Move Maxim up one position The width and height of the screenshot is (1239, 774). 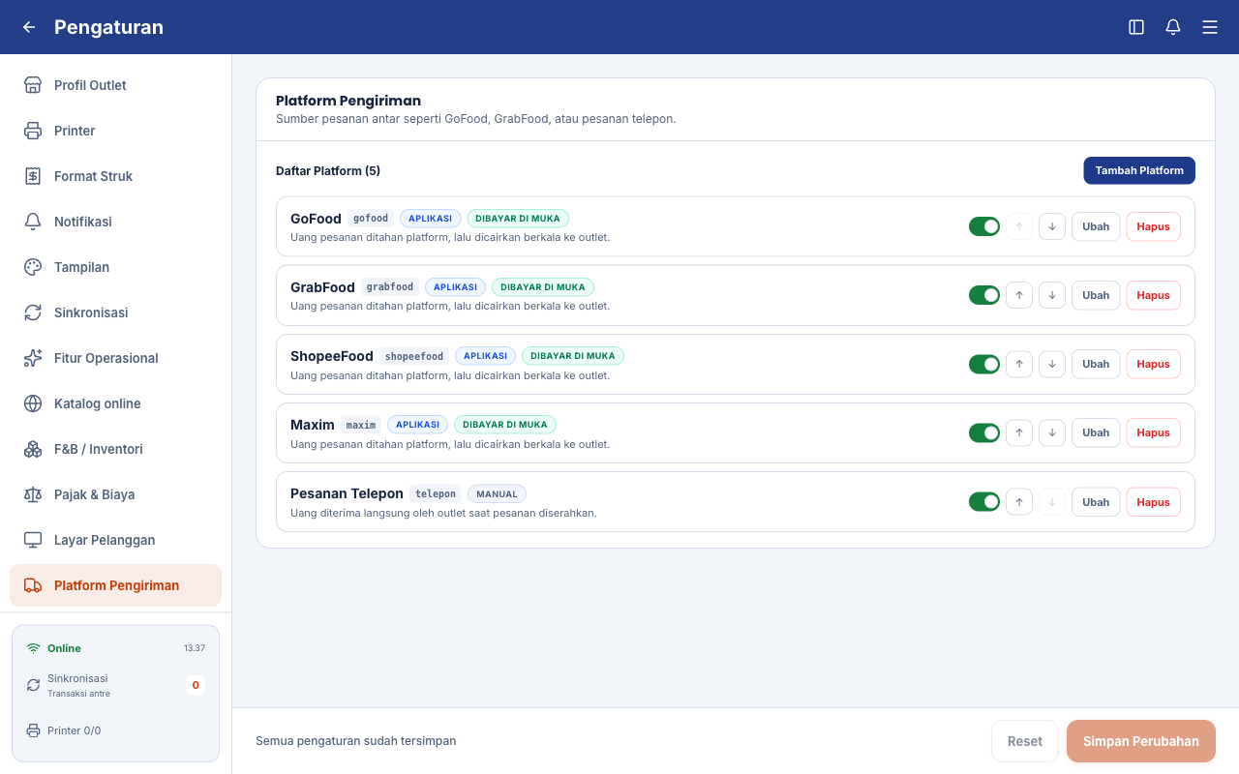pos(1019,432)
